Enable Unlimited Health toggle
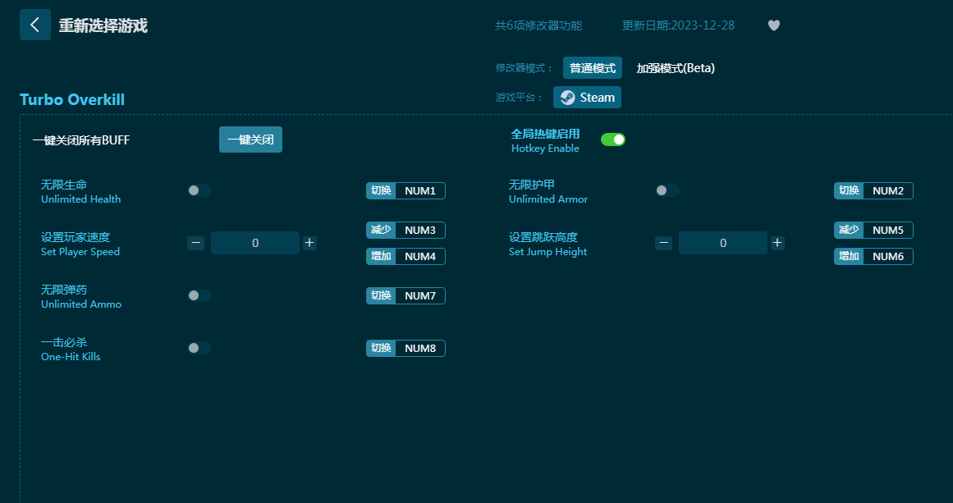Screen dimensions: 953x503 (x=199, y=190)
